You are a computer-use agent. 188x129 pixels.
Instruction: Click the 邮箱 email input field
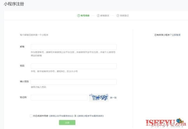tap(74, 47)
